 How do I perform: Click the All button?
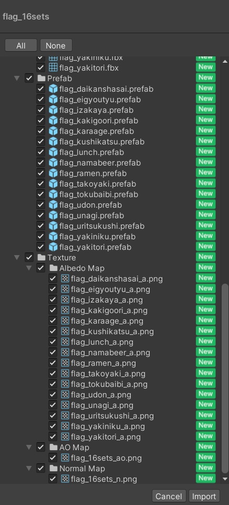click(21, 45)
